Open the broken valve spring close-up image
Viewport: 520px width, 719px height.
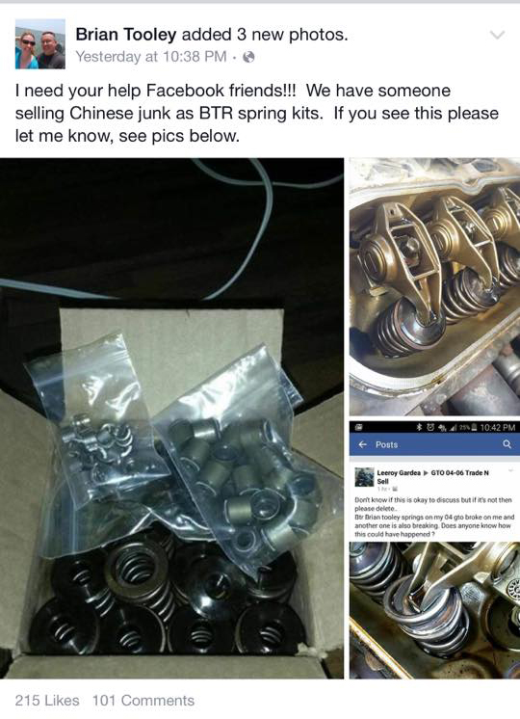point(434,610)
